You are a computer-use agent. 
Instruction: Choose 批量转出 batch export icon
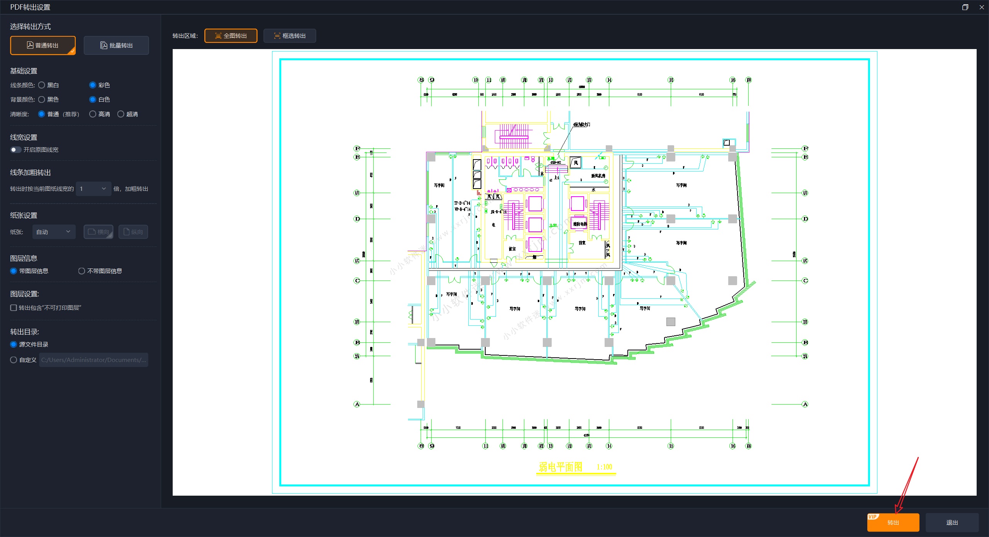pos(104,45)
